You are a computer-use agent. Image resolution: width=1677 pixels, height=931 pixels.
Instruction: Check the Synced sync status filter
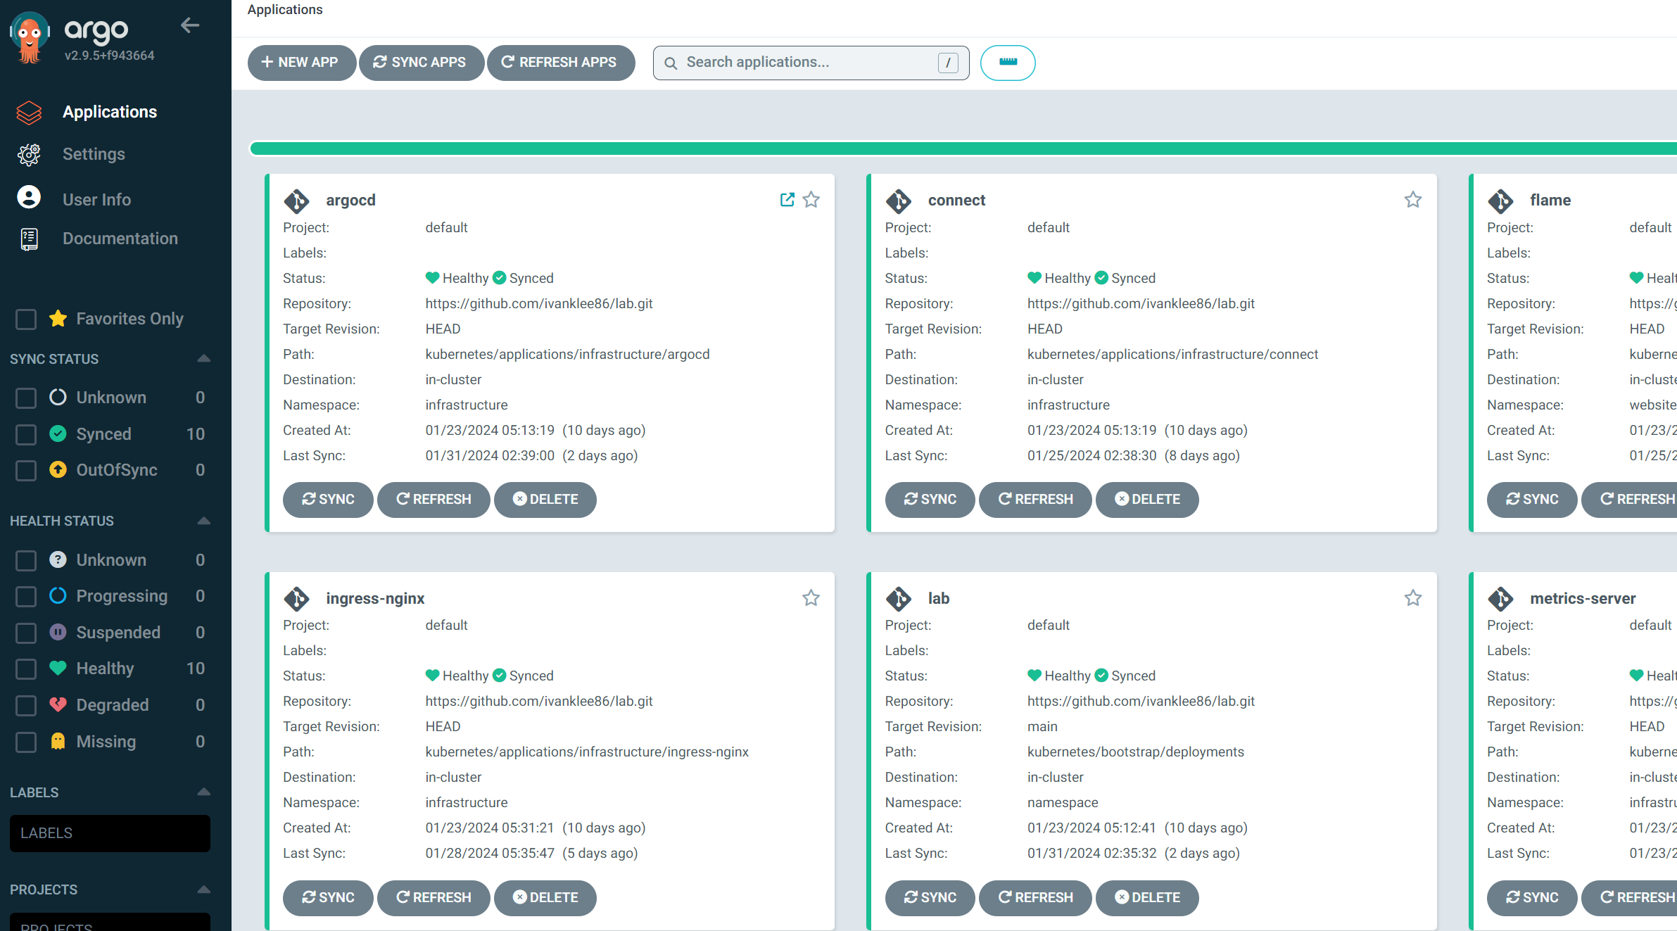[26, 434]
